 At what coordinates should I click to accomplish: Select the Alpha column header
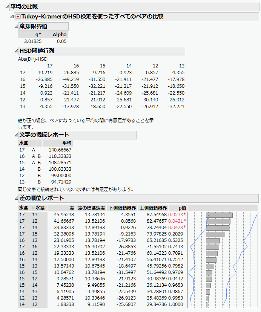pyautogui.click(x=55, y=35)
